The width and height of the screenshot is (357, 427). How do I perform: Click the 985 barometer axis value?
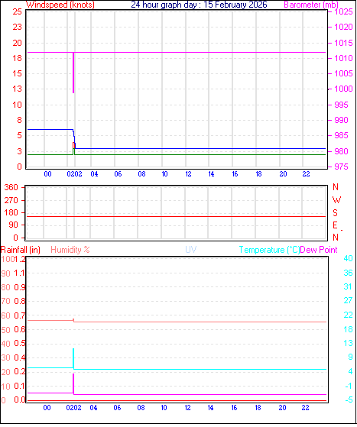(x=342, y=135)
